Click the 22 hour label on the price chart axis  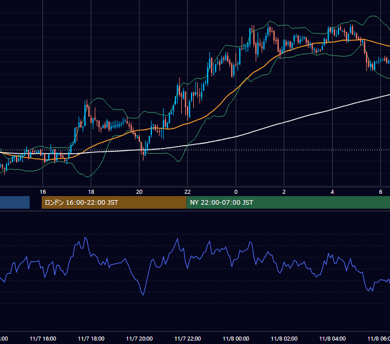pyautogui.click(x=188, y=192)
